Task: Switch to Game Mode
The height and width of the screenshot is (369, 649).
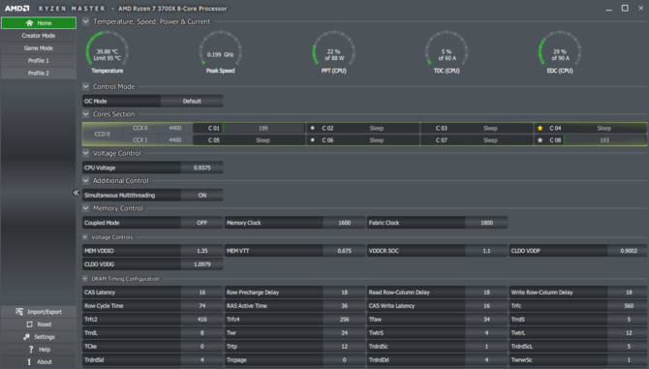Action: coord(39,48)
